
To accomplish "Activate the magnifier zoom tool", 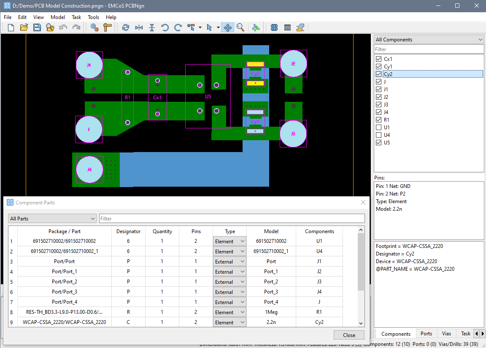I will point(240,27).
